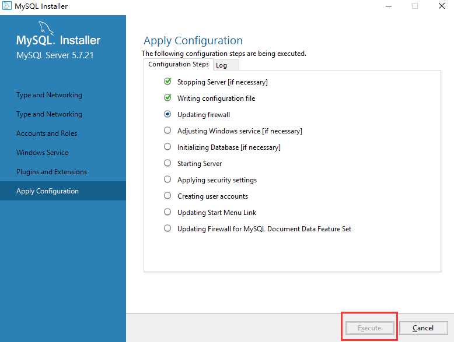Select the Initializing Database step indicator
This screenshot has height=342, width=454.
click(167, 147)
